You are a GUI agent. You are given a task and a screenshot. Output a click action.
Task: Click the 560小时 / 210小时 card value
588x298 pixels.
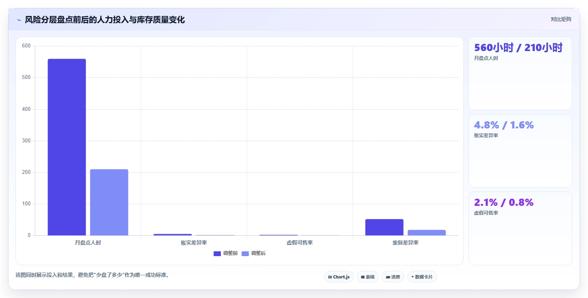pos(518,48)
